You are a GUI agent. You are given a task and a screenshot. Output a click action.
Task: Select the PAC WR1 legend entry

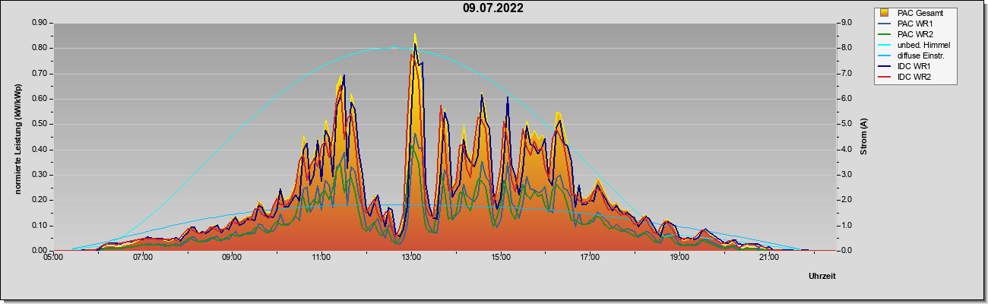pos(915,24)
